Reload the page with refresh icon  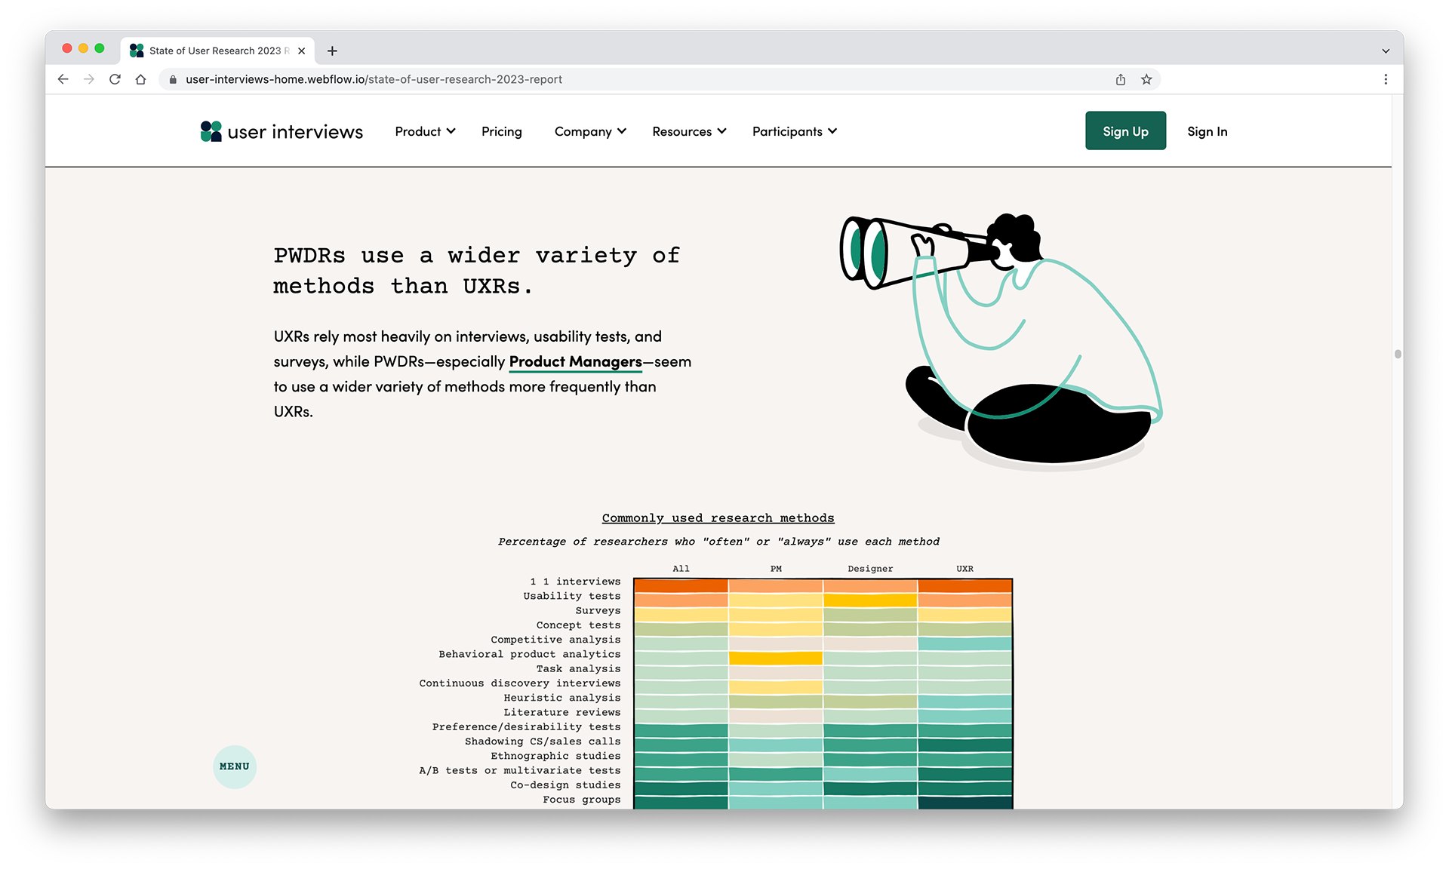(115, 79)
